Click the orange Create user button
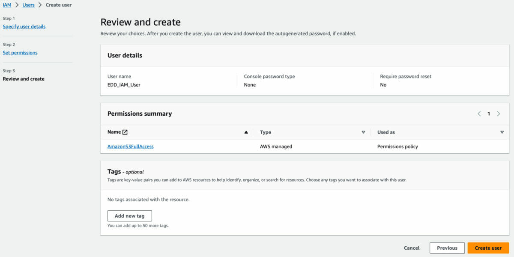Screen dimensions: 514x257 point(488,248)
